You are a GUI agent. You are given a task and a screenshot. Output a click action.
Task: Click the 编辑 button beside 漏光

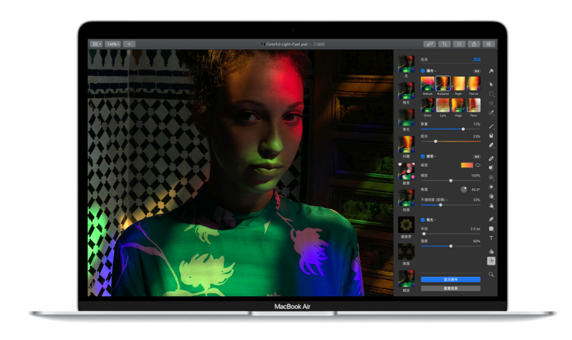pos(477,71)
